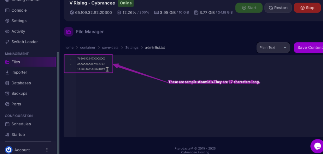Place cursor in line 1X2X3X4X5X6X7X8X9
Screen dimensions: 323x154
(91, 69)
